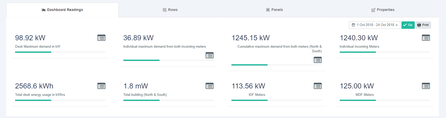Viewport: 446px width, 118px height.
Task: Click list icon beside 2568.6 kWh
Action: coord(101,86)
